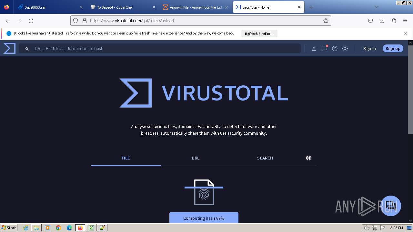Click the Sign in link
Image resolution: width=413 pixels, height=232 pixels.
[x=369, y=48]
